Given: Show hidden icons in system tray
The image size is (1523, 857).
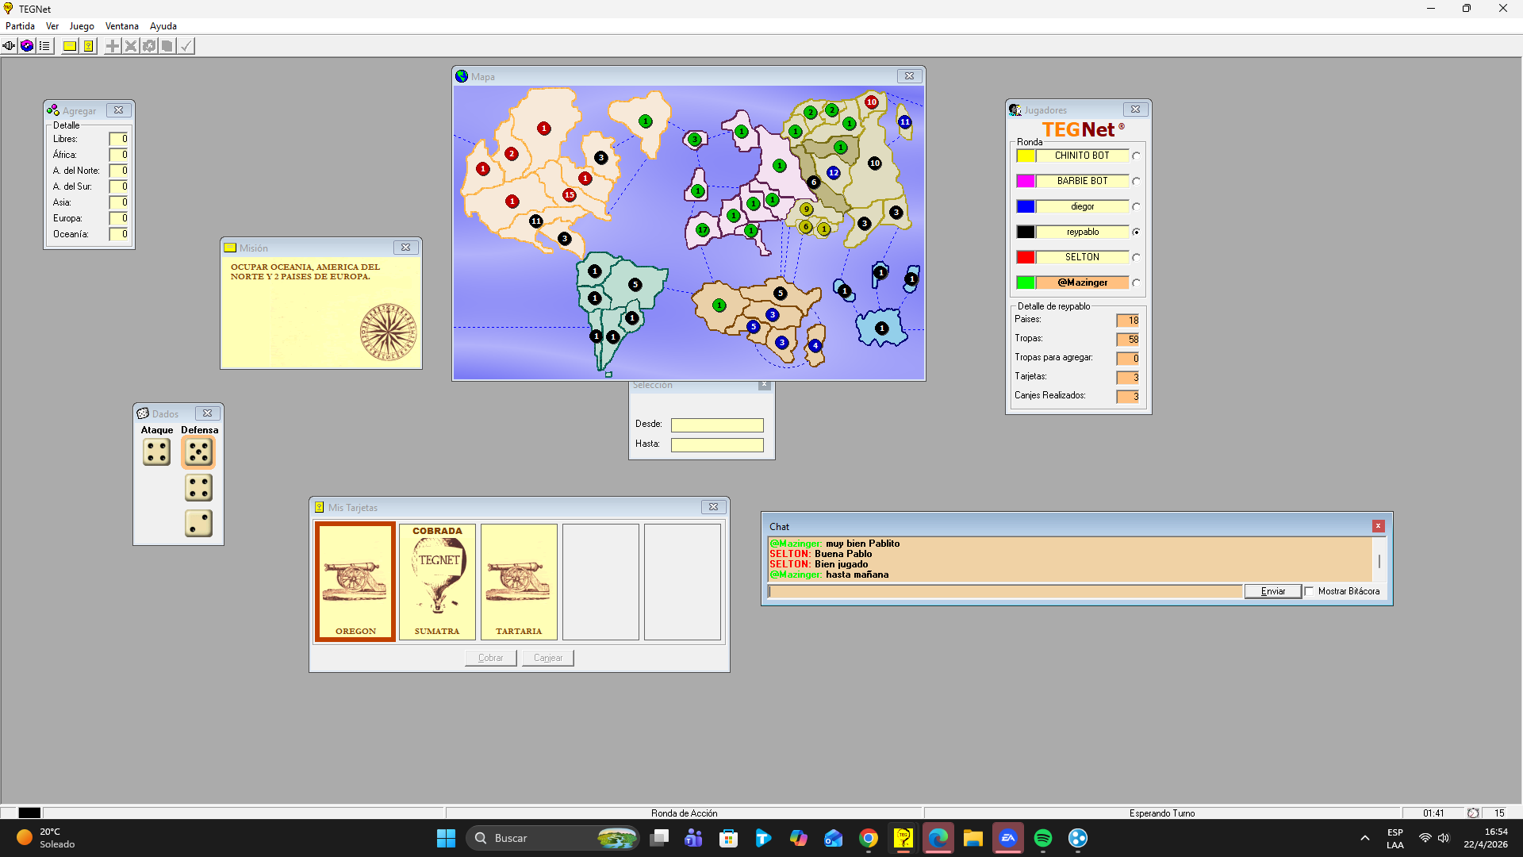Looking at the screenshot, I should coord(1364,838).
